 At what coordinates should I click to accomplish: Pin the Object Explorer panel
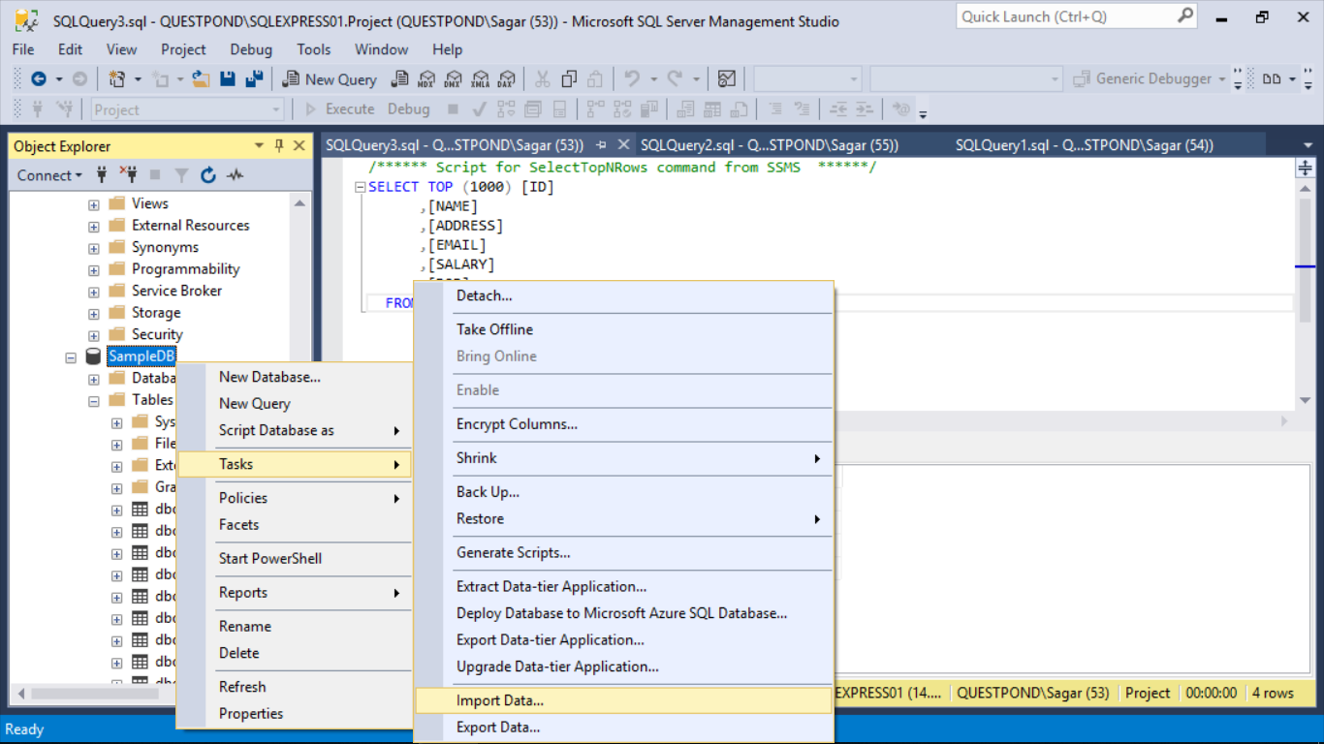click(x=280, y=145)
